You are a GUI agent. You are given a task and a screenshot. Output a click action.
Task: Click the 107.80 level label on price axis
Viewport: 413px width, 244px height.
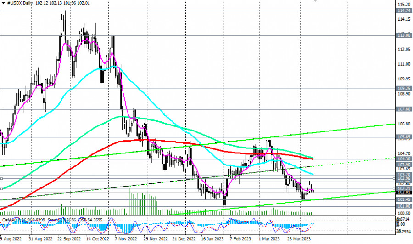pyautogui.click(x=403, y=109)
